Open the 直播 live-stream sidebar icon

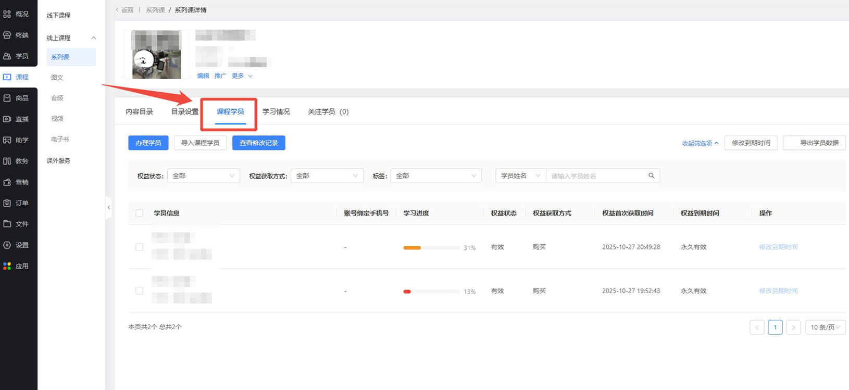pyautogui.click(x=7, y=119)
